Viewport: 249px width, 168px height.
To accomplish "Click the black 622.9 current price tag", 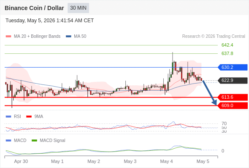I will point(233,81).
